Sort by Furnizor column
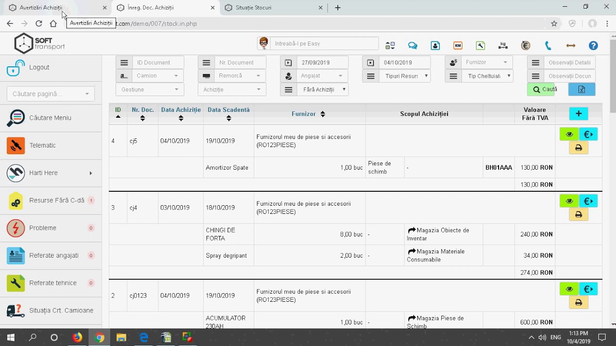Screen dimensions: 616x346 322,114
